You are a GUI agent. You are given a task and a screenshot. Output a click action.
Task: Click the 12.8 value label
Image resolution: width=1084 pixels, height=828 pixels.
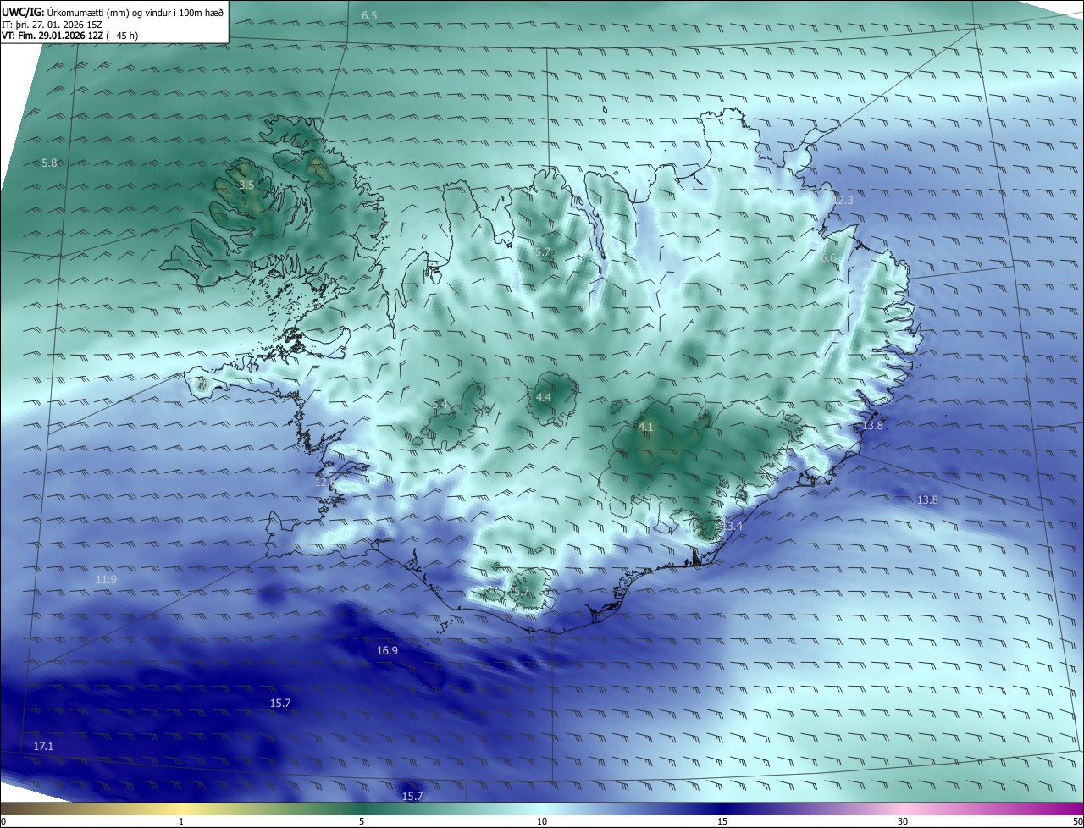tap(325, 482)
